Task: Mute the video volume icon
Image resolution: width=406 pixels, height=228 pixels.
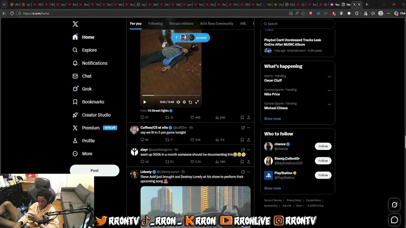Action: click(x=178, y=102)
